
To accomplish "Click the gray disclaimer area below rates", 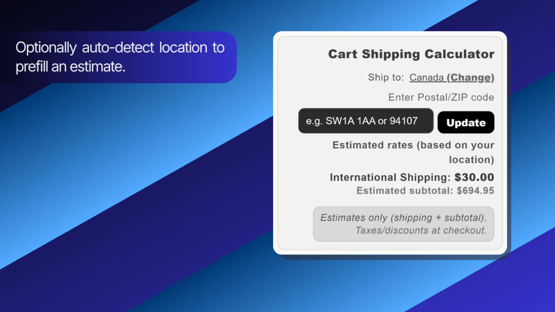I will (403, 224).
